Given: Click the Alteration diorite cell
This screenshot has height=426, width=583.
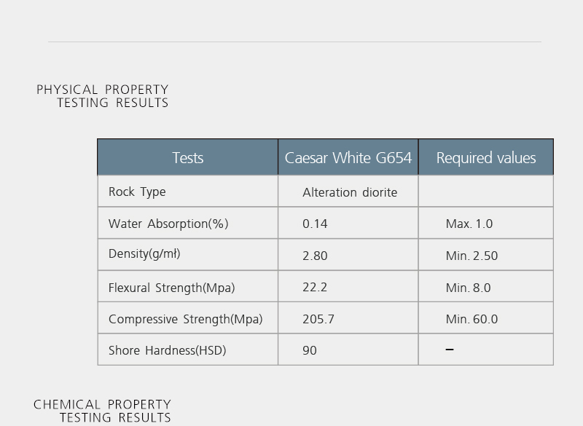Looking at the screenshot, I should tap(350, 192).
